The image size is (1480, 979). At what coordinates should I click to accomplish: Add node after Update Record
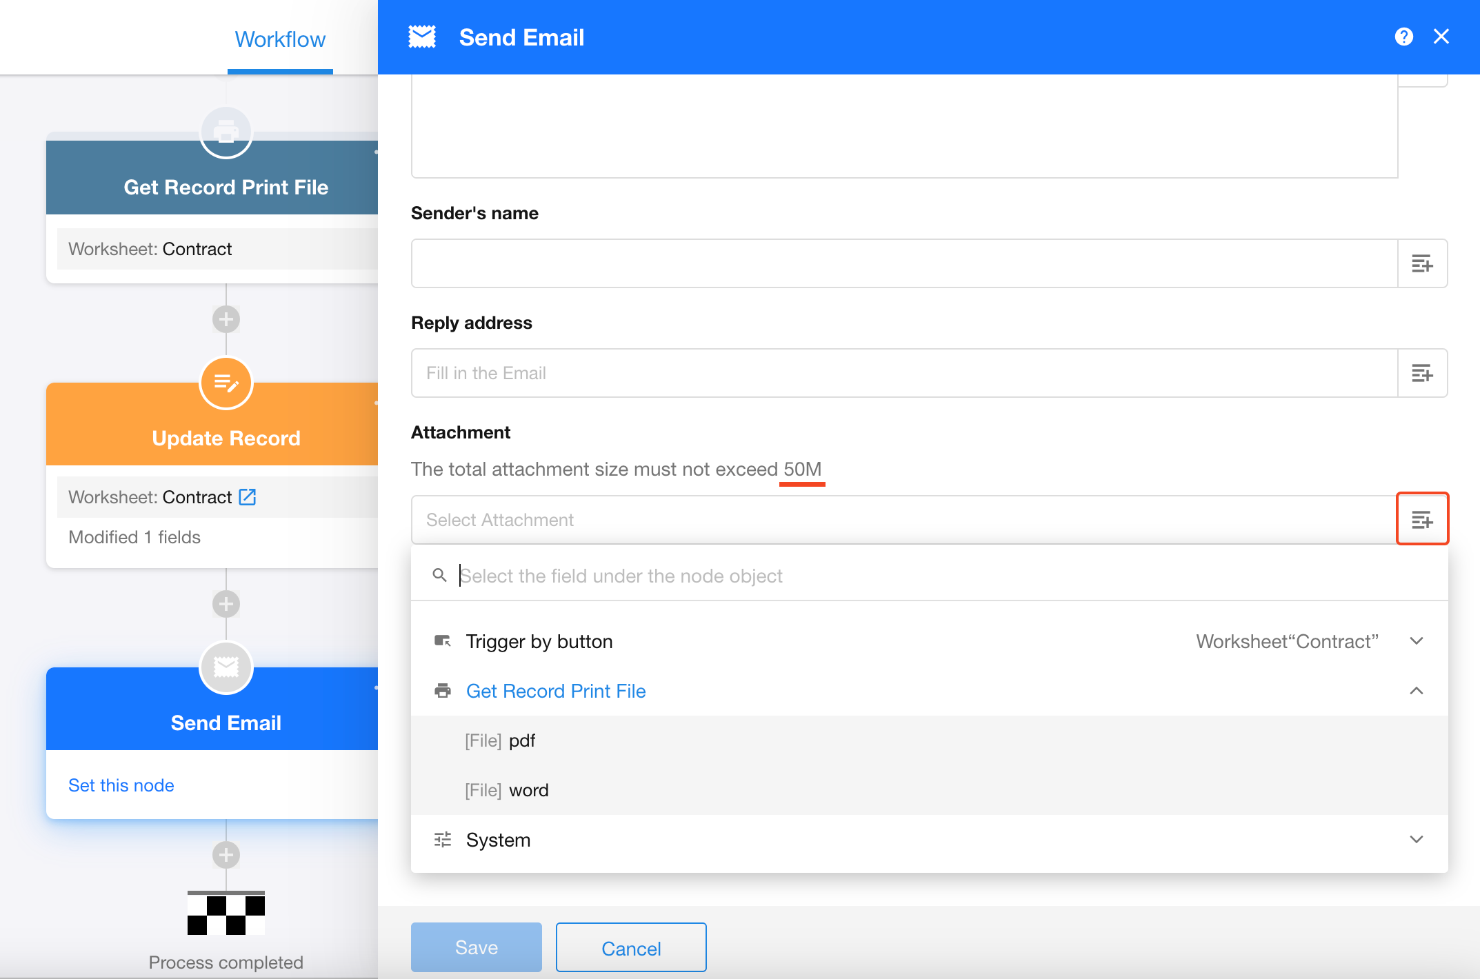coord(226,604)
